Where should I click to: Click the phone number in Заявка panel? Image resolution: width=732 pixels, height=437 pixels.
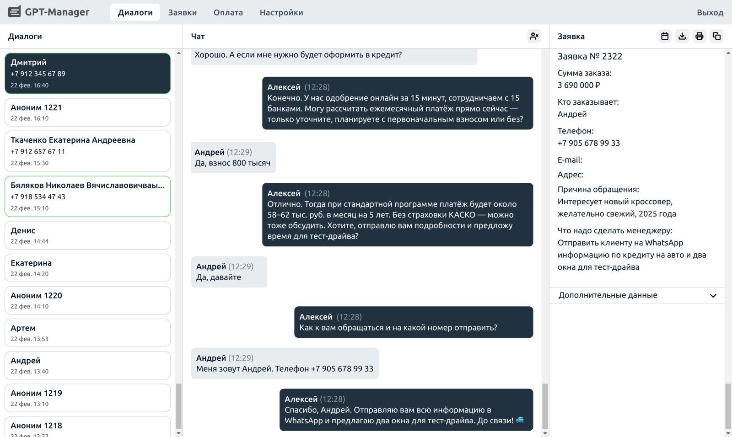pos(588,143)
